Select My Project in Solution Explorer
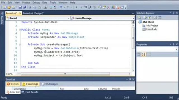Screen dimensions: 179x100 click(152, 26)
